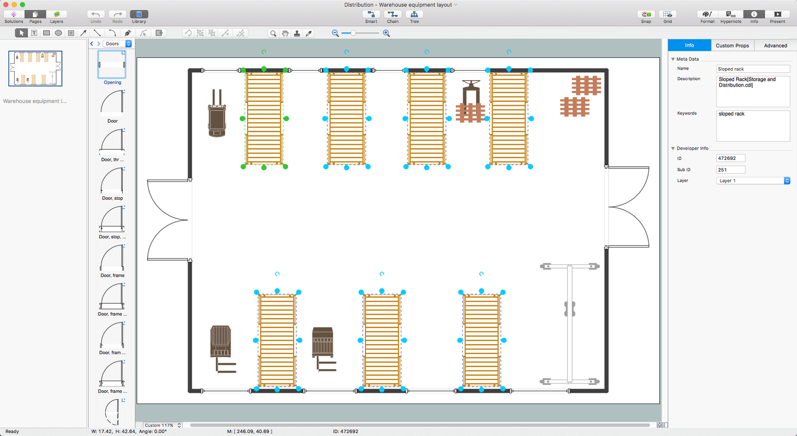The height and width of the screenshot is (436, 797).
Task: Toggle the Solutions panel
Action: [x=14, y=13]
